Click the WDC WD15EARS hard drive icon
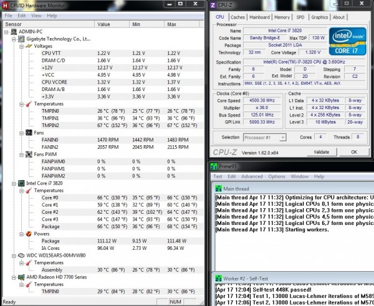This screenshot has width=374, height=306. point(21,256)
